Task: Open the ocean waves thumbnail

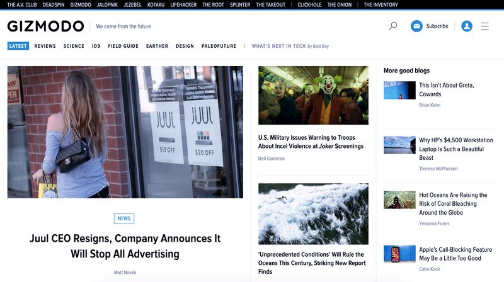Action: (313, 214)
